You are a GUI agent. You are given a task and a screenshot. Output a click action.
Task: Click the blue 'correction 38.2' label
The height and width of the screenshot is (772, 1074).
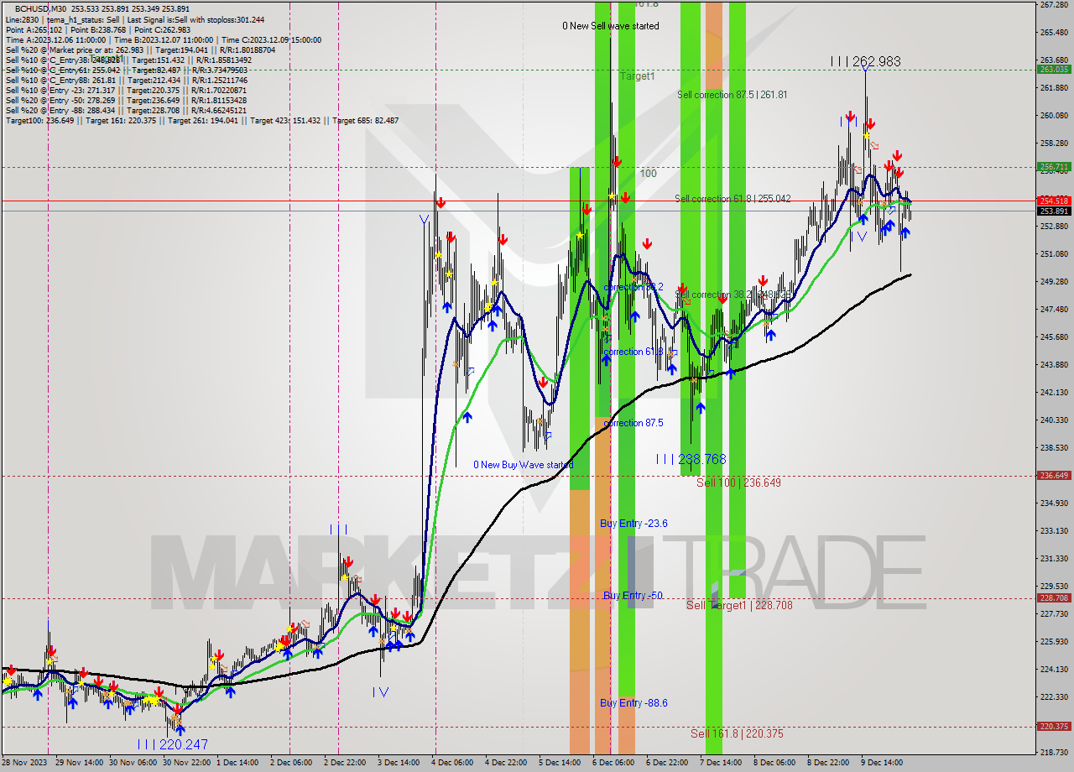coord(633,287)
